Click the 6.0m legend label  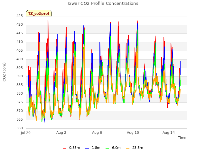(x=116, y=148)
